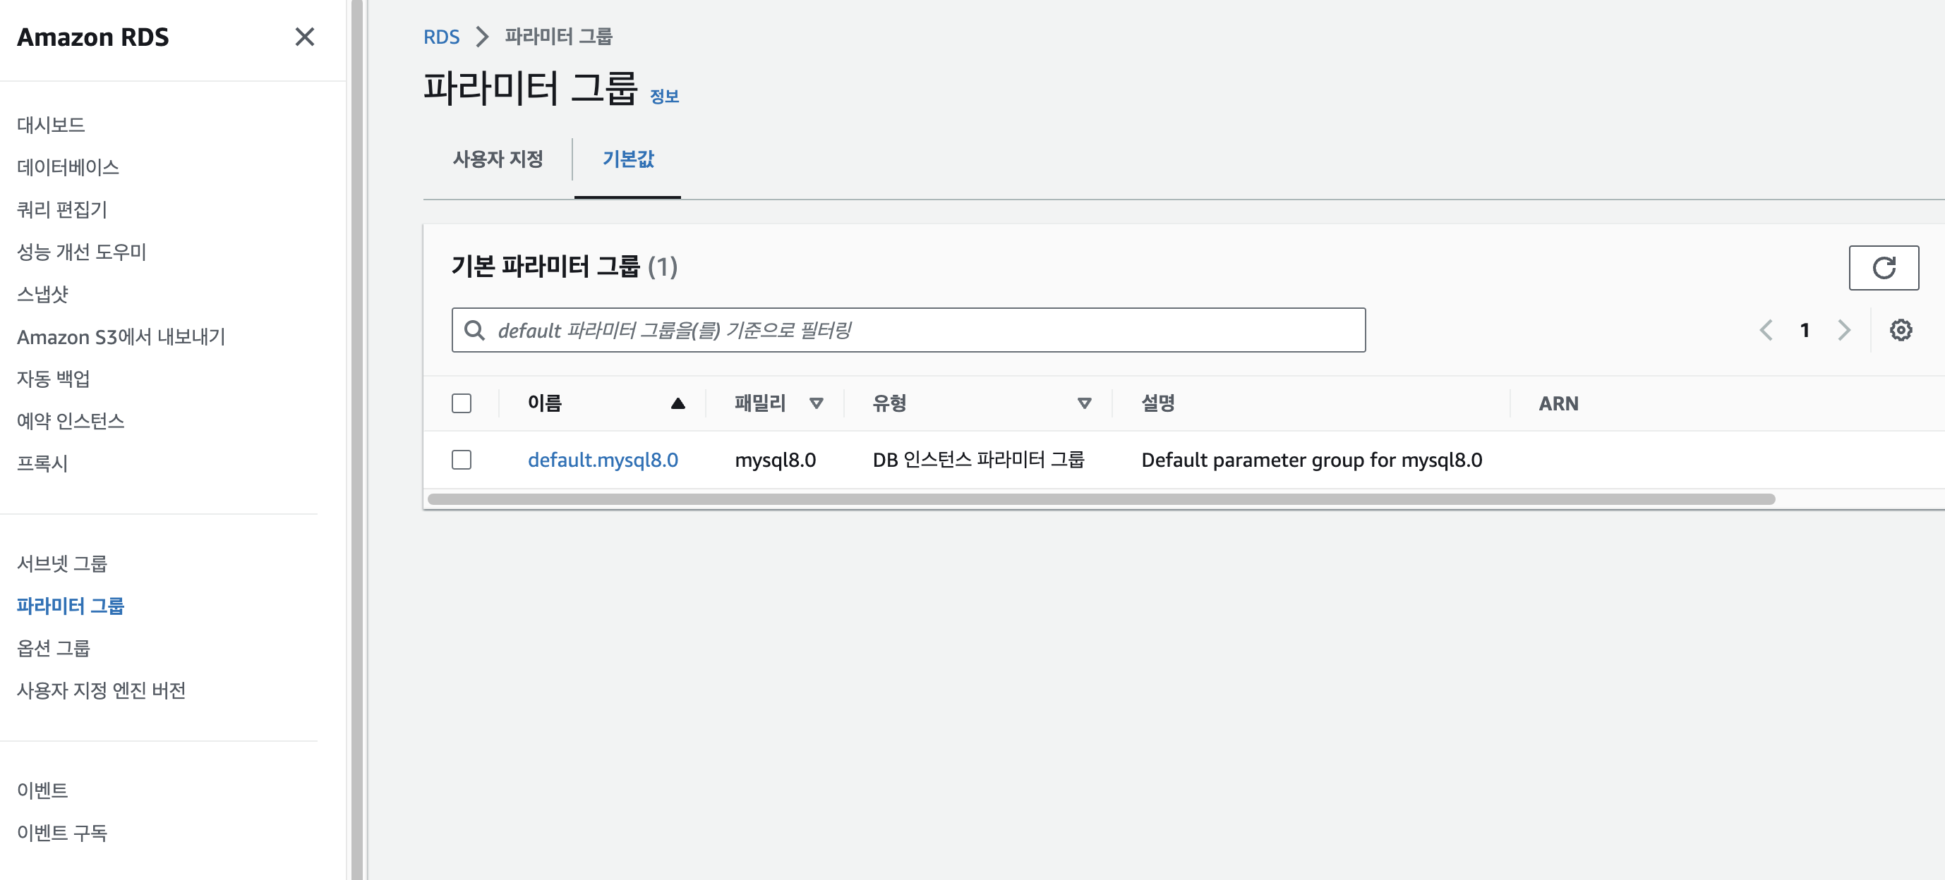1945x880 pixels.
Task: Click the breadcrumb chevron separator
Action: point(482,37)
